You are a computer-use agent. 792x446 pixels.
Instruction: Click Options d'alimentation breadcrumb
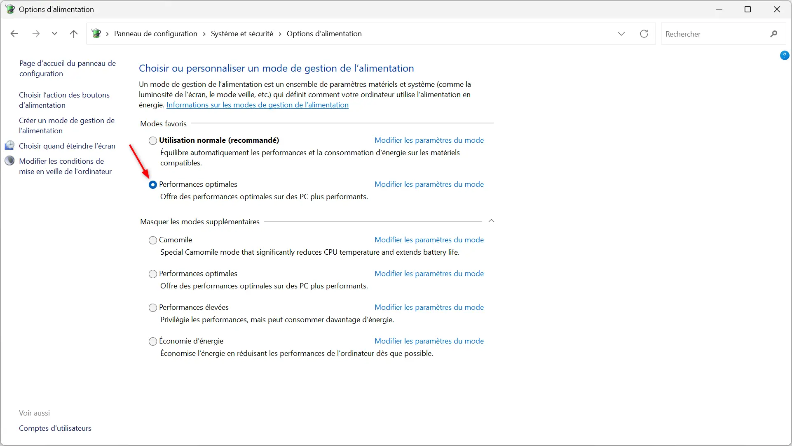click(324, 34)
